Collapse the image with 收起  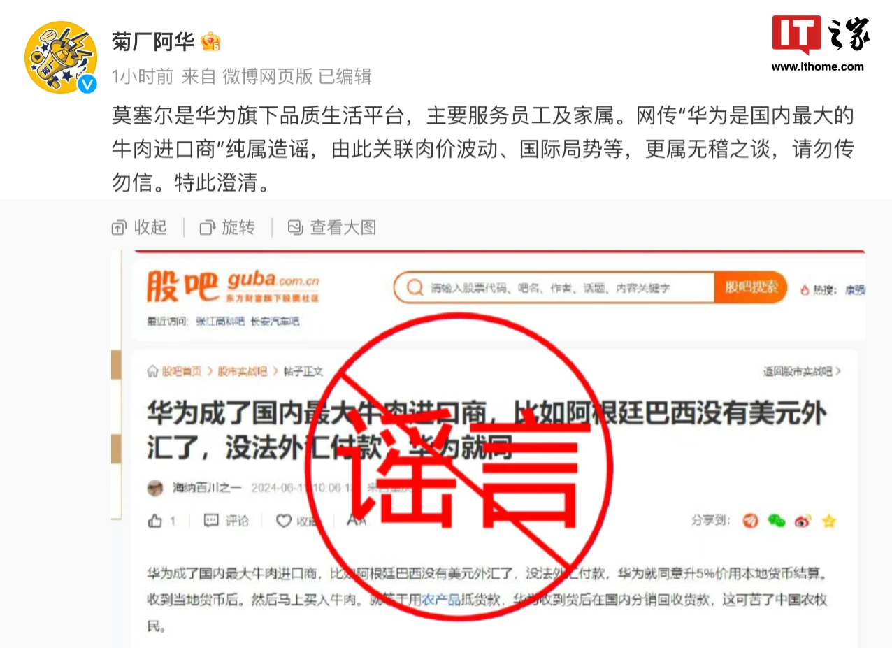click(x=140, y=227)
